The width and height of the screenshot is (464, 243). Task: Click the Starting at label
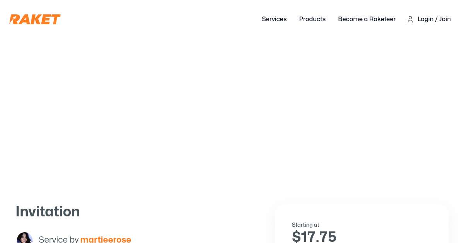[x=305, y=225]
